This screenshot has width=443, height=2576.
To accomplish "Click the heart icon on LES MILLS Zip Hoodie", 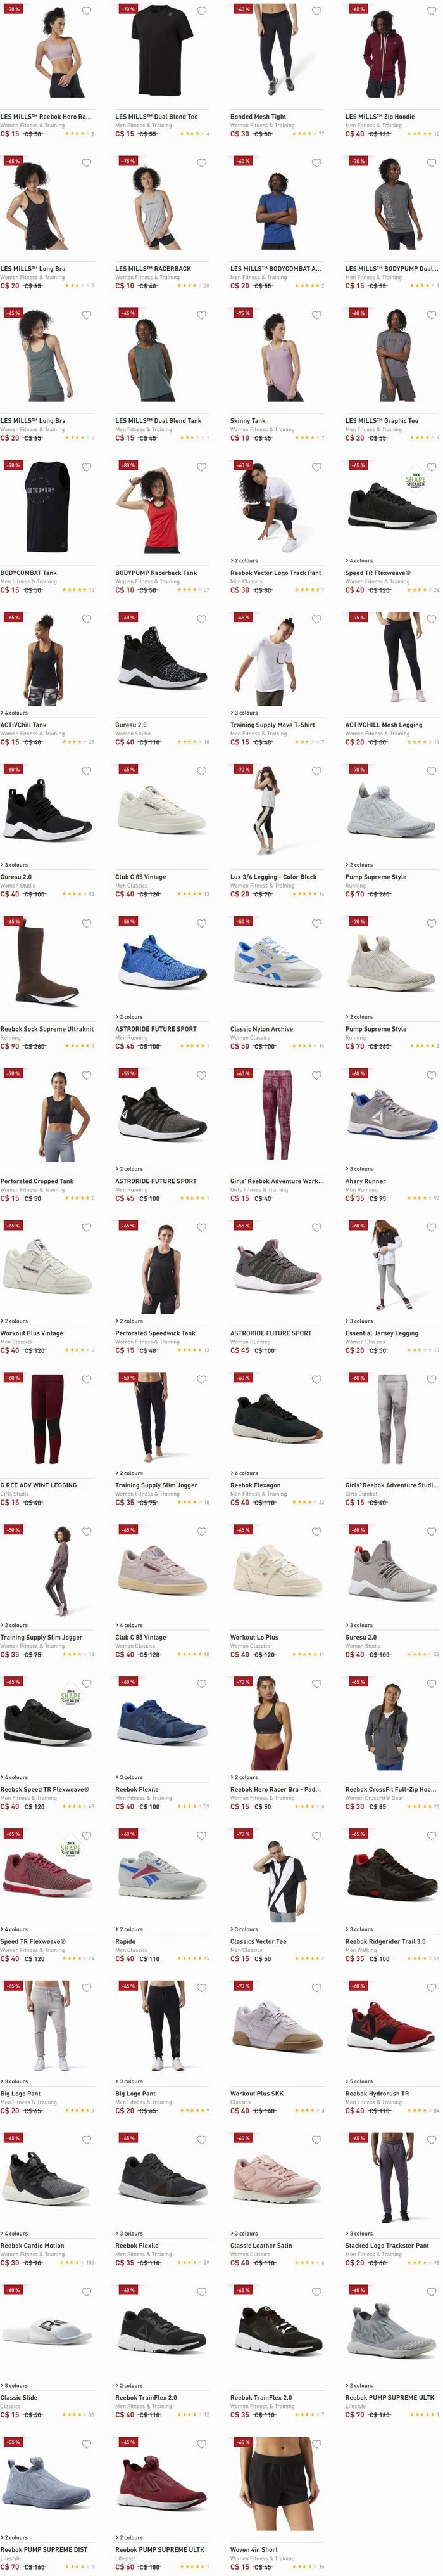I will (x=431, y=11).
